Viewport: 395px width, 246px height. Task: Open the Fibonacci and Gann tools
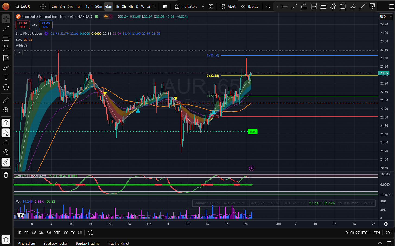[x=6, y=38]
